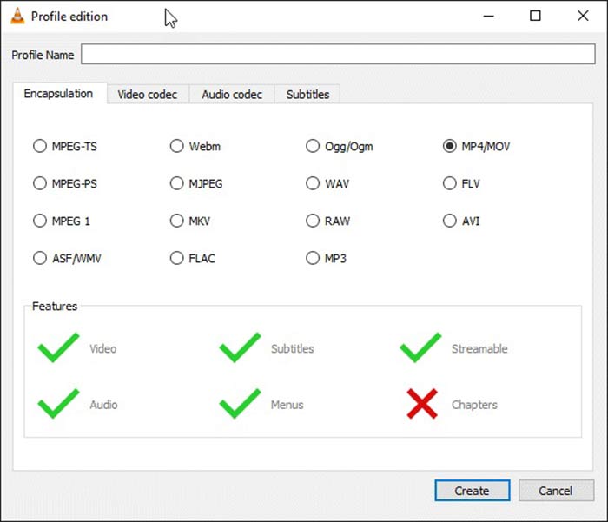The width and height of the screenshot is (608, 522).
Task: Click the green checkmark beside Streamable
Action: coord(420,348)
